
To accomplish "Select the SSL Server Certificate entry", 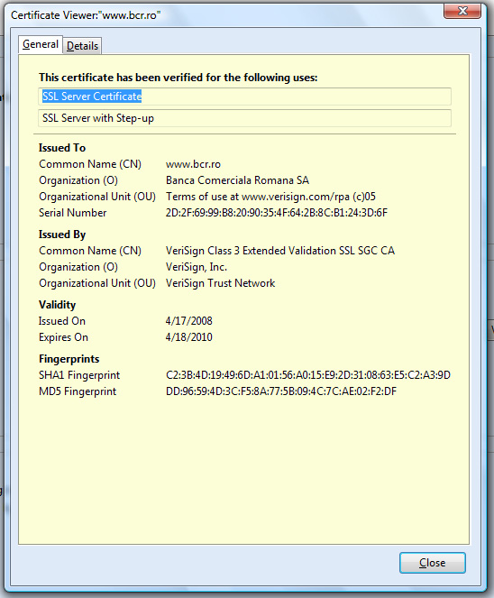I will pos(244,97).
